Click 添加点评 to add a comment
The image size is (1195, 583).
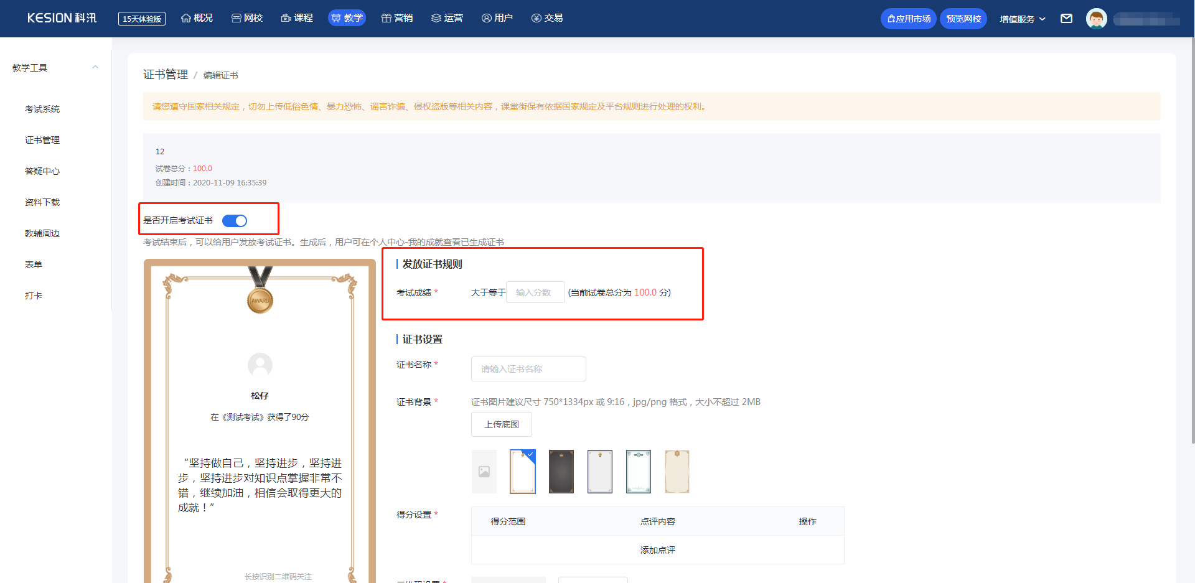[x=657, y=550]
